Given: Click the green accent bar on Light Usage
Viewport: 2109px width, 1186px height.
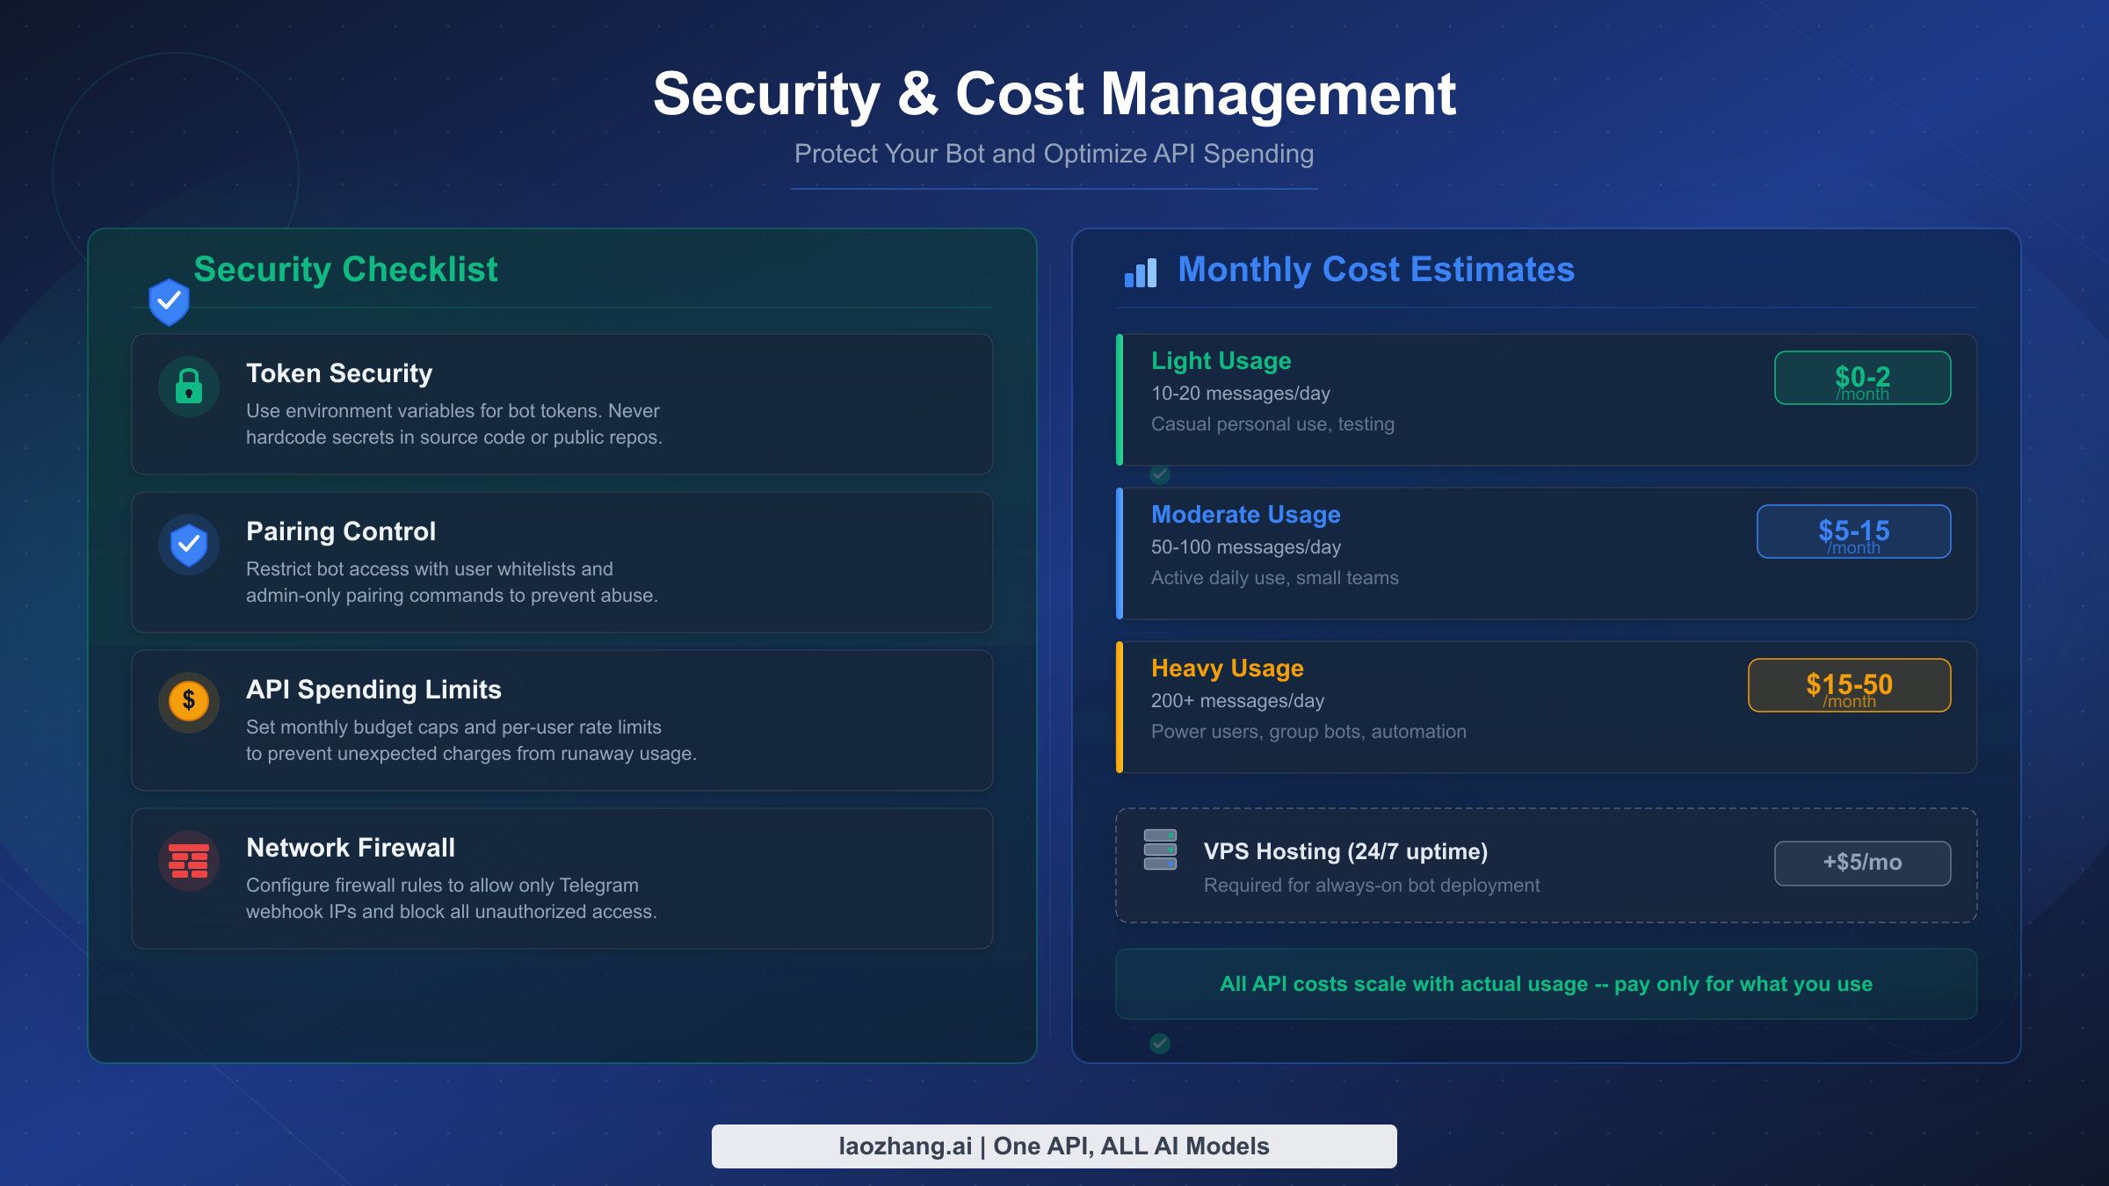Looking at the screenshot, I should tap(1120, 401).
